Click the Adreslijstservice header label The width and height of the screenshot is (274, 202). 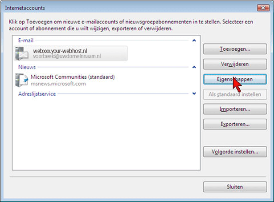pos(37,94)
